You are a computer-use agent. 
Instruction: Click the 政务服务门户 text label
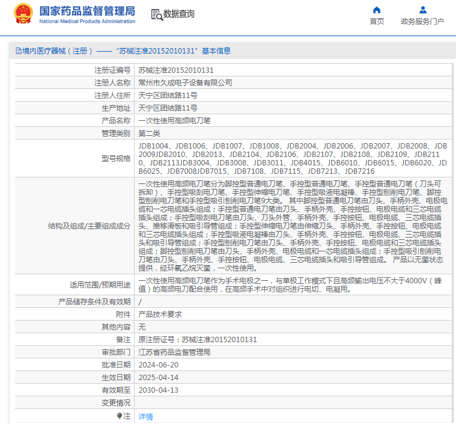(422, 21)
